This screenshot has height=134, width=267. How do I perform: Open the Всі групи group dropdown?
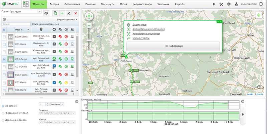[x=25, y=12]
